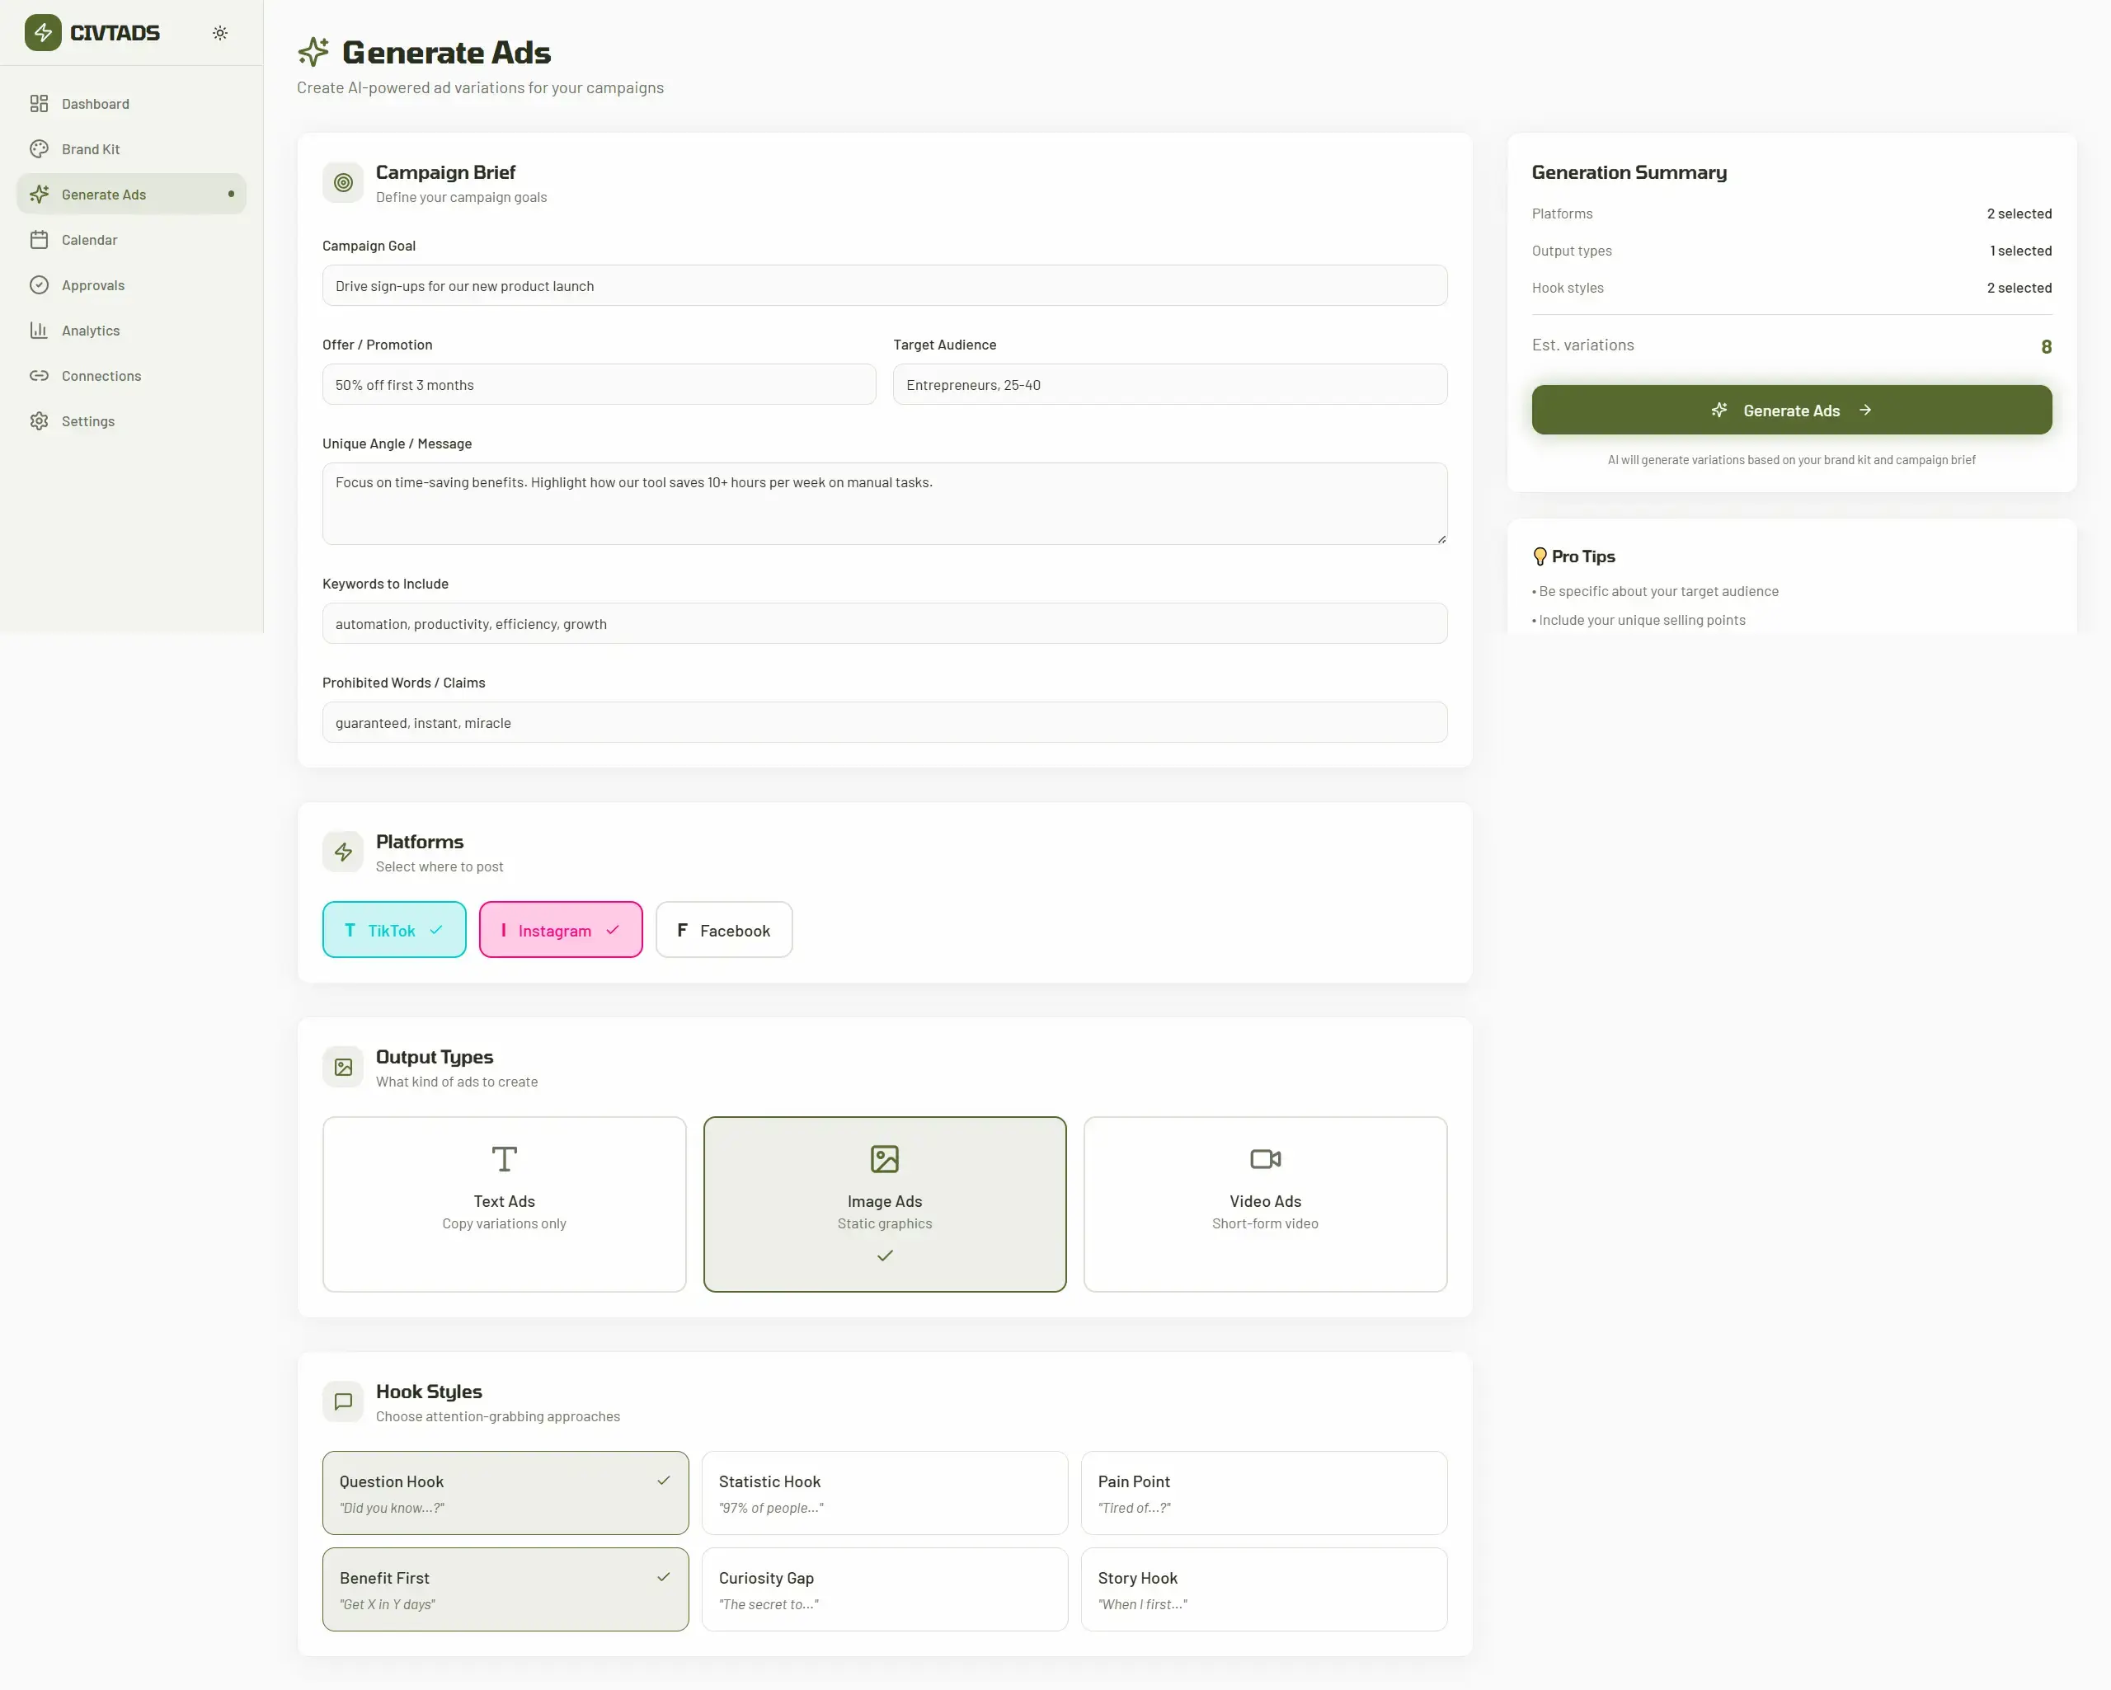Click the Output Types image icon
Image resolution: width=2111 pixels, height=1690 pixels.
click(341, 1068)
